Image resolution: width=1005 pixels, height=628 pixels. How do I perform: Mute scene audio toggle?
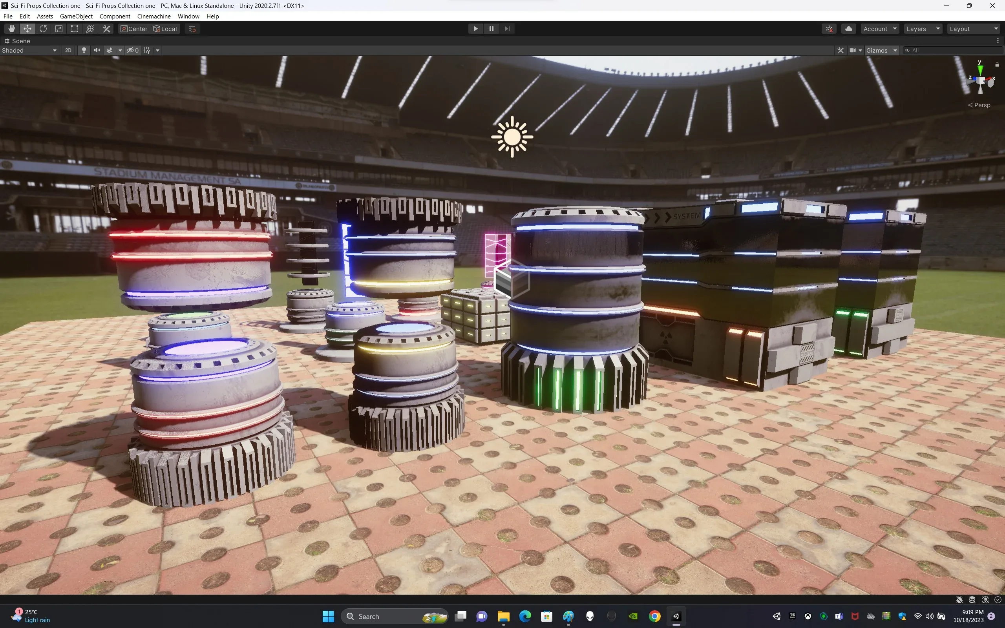click(x=97, y=50)
